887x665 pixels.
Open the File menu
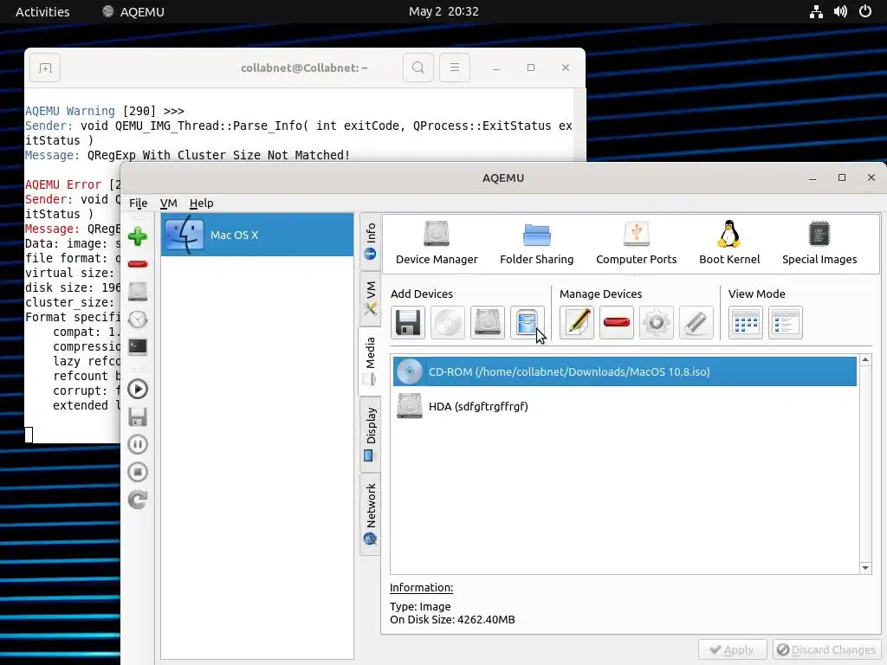pyautogui.click(x=138, y=203)
